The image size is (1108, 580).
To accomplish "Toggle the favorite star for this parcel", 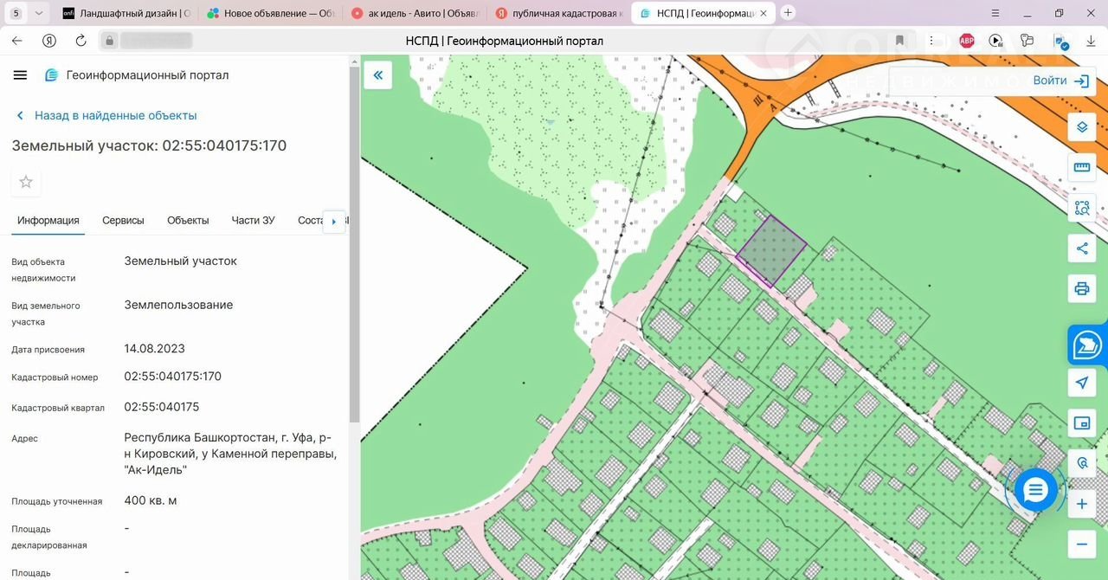I will point(26,182).
